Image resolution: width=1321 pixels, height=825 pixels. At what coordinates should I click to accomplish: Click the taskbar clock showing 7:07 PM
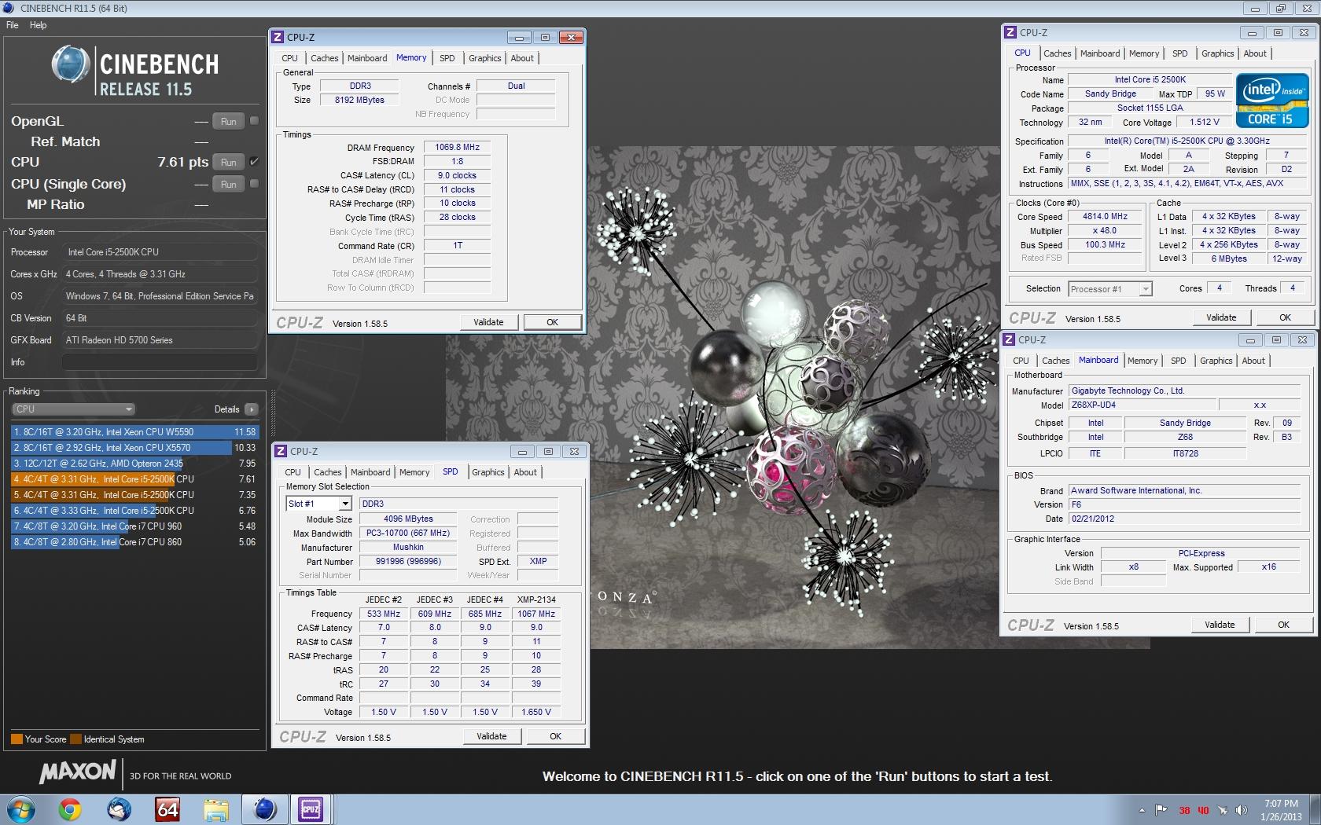[1281, 810]
